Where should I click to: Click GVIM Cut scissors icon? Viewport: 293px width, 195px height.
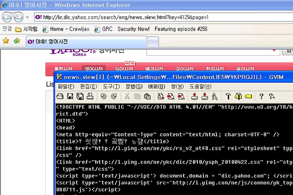tap(127, 96)
